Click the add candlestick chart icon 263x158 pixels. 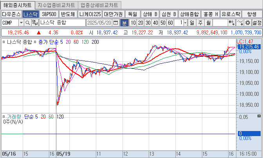(231, 23)
